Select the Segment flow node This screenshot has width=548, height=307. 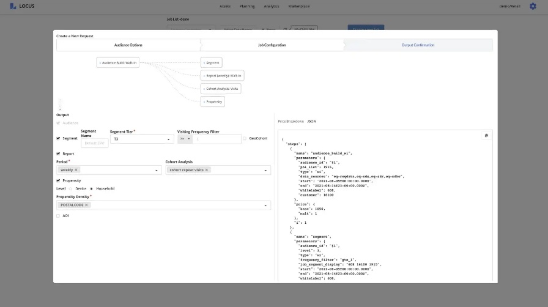pos(211,62)
